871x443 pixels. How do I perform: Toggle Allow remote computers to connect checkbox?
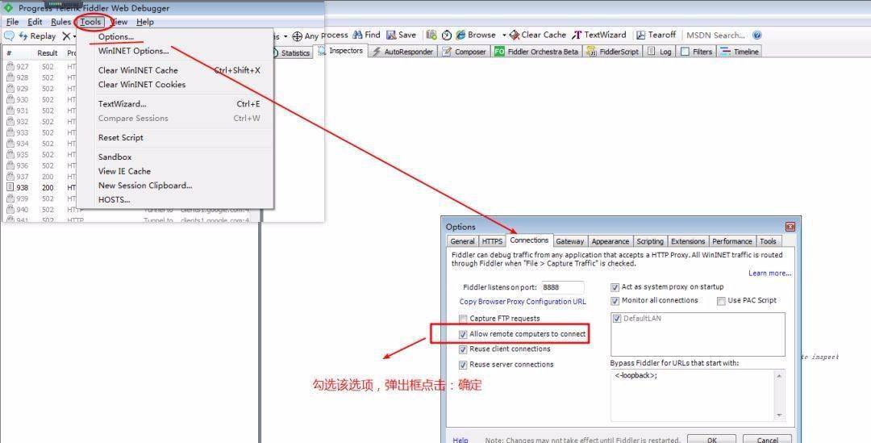coord(463,335)
